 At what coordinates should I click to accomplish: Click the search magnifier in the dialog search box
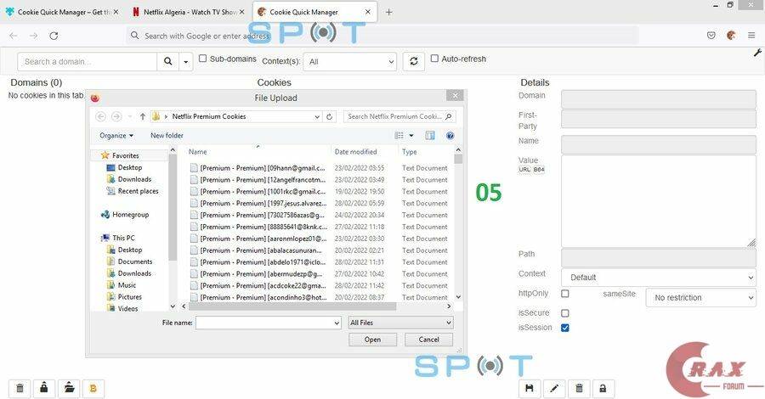tap(449, 116)
